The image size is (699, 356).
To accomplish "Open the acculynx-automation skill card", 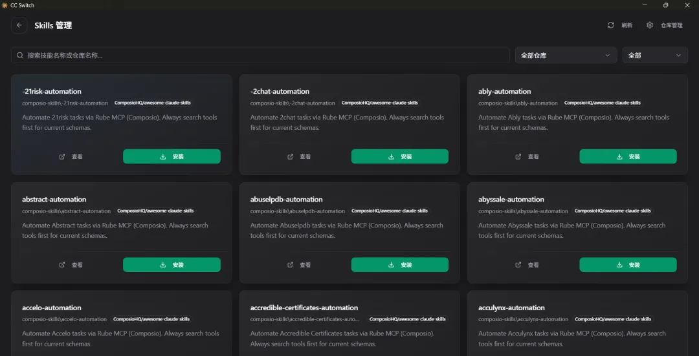I will tap(511, 308).
